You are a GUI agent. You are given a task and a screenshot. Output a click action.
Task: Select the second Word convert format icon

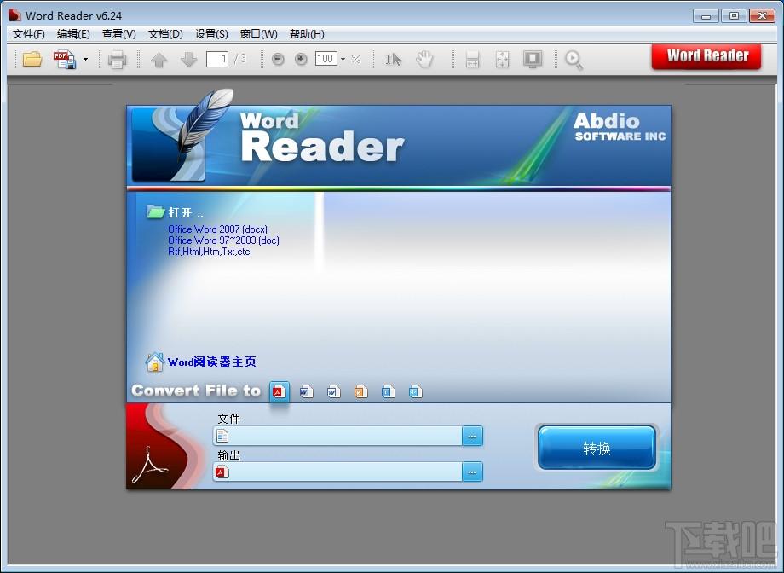(x=333, y=392)
